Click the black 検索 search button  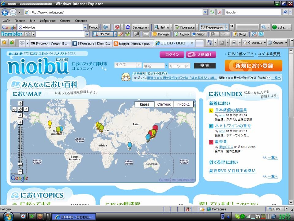click(205, 65)
